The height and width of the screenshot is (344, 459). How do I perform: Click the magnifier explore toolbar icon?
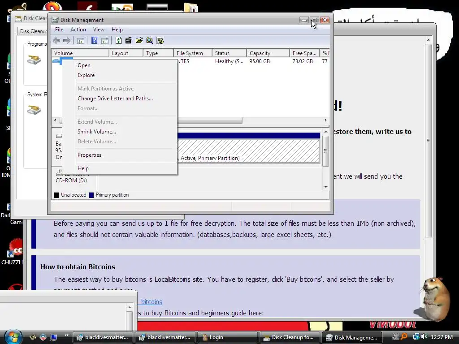[x=150, y=40]
